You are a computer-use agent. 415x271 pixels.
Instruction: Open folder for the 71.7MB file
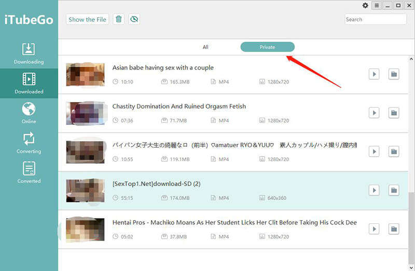pyautogui.click(x=394, y=113)
